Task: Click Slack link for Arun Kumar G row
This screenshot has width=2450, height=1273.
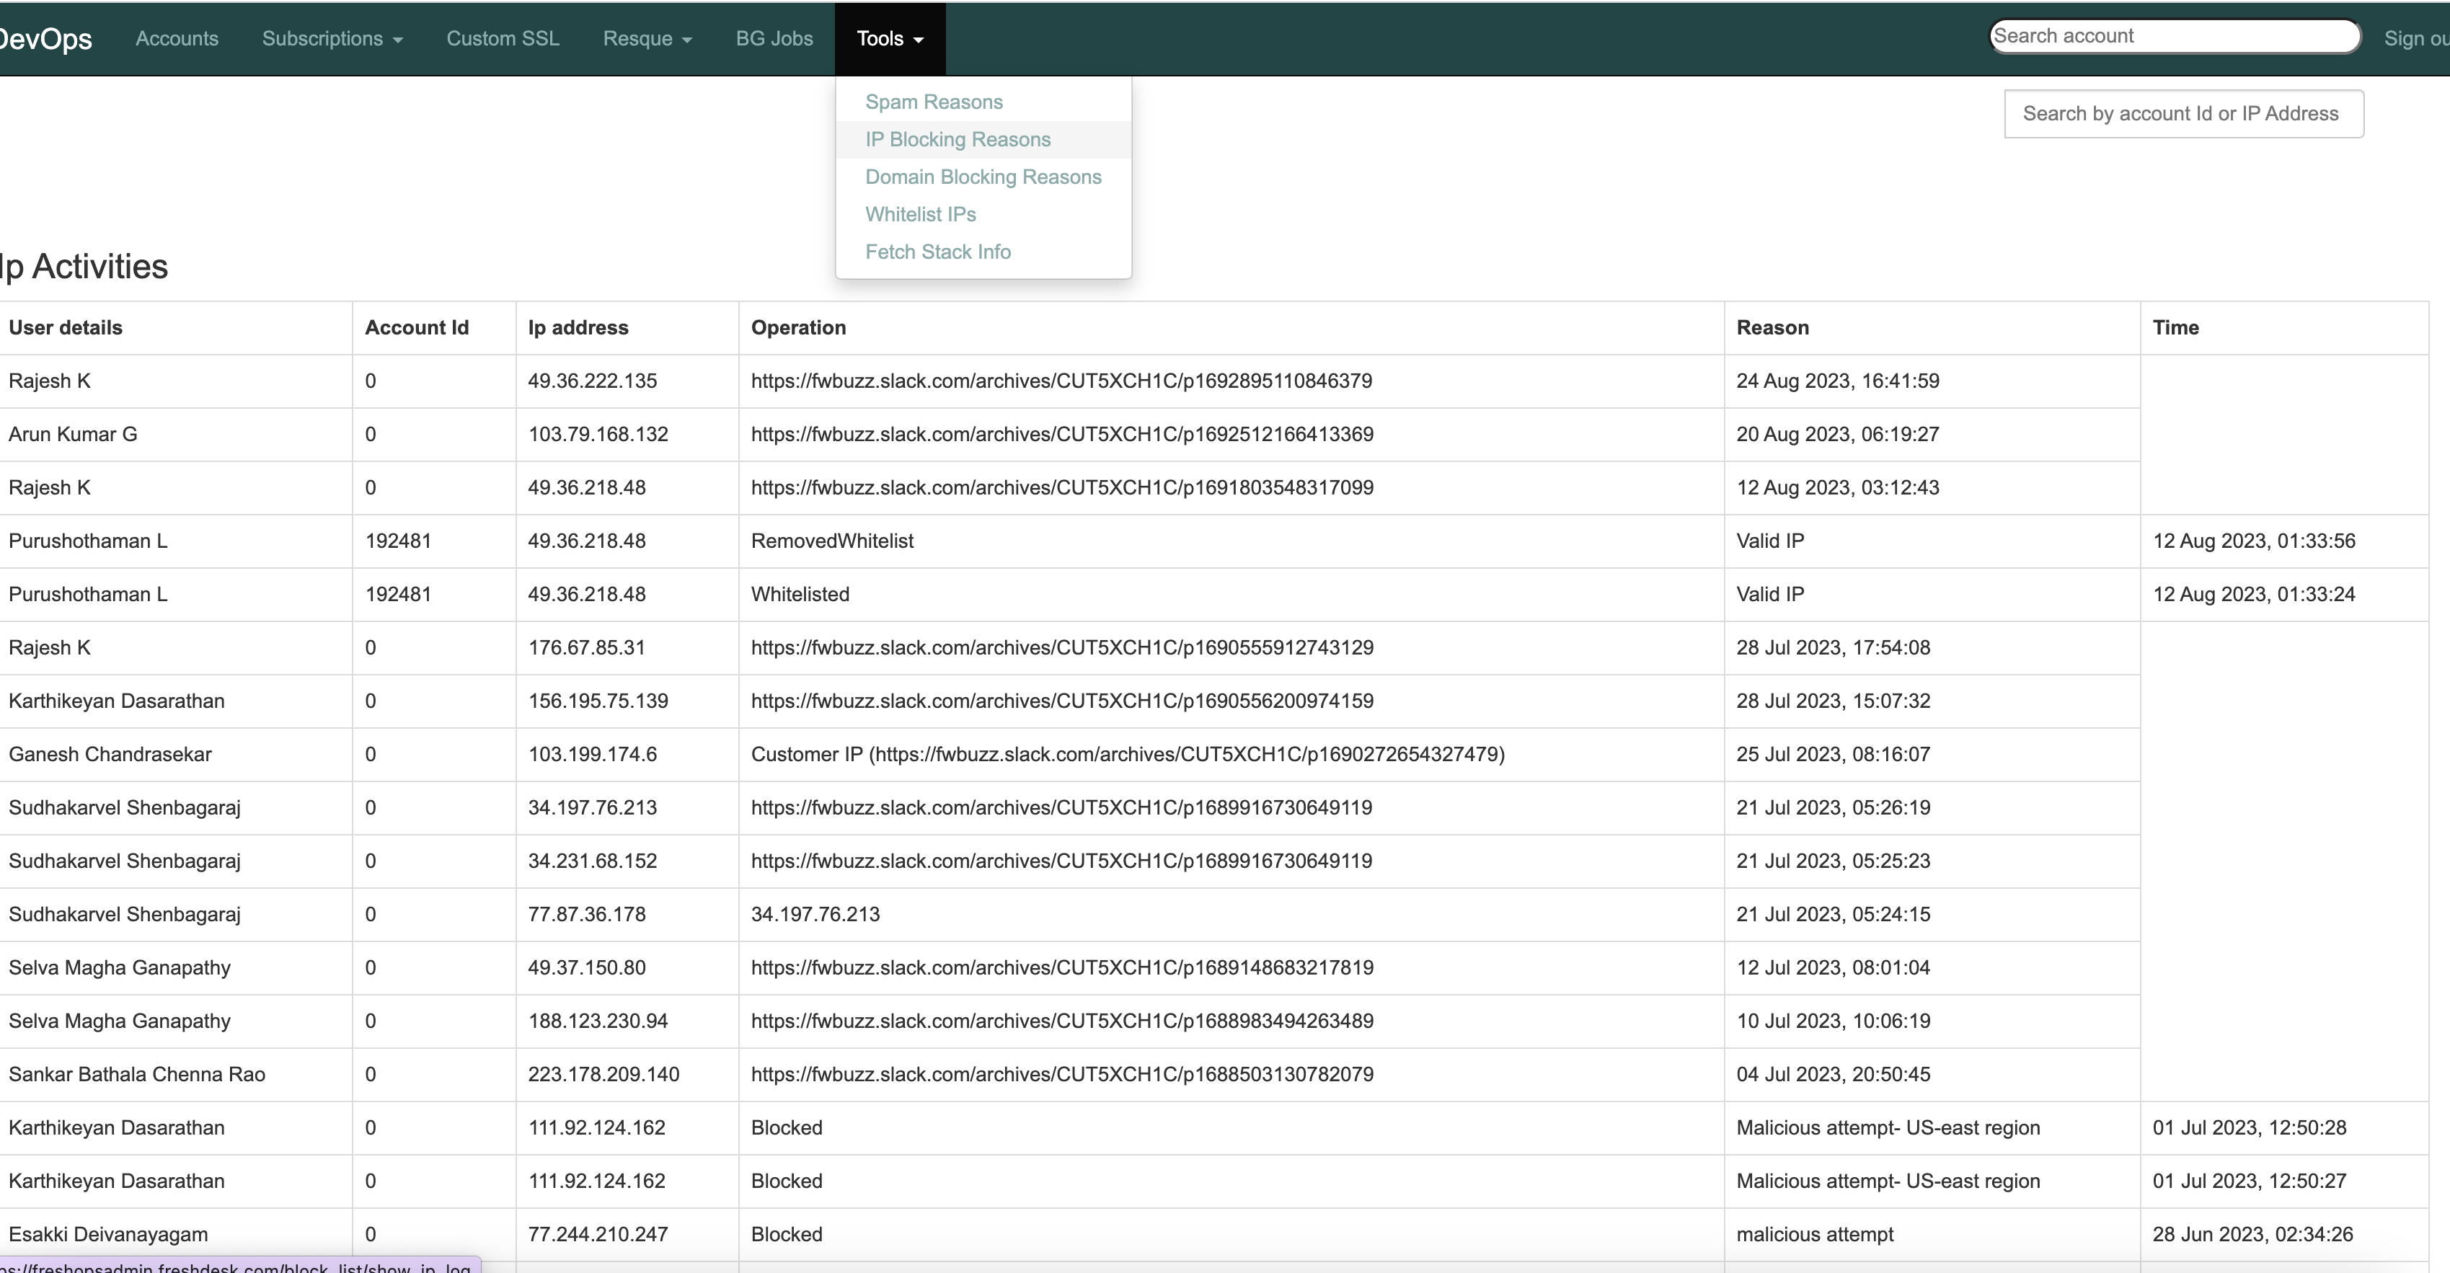Action: (x=1061, y=435)
